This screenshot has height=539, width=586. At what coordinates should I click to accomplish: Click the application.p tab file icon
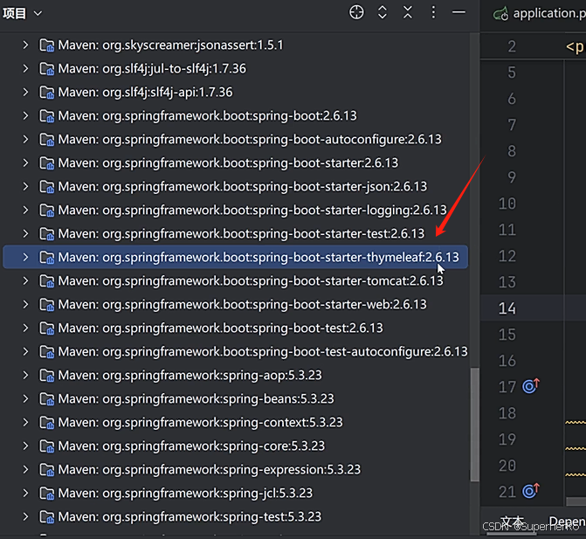500,14
